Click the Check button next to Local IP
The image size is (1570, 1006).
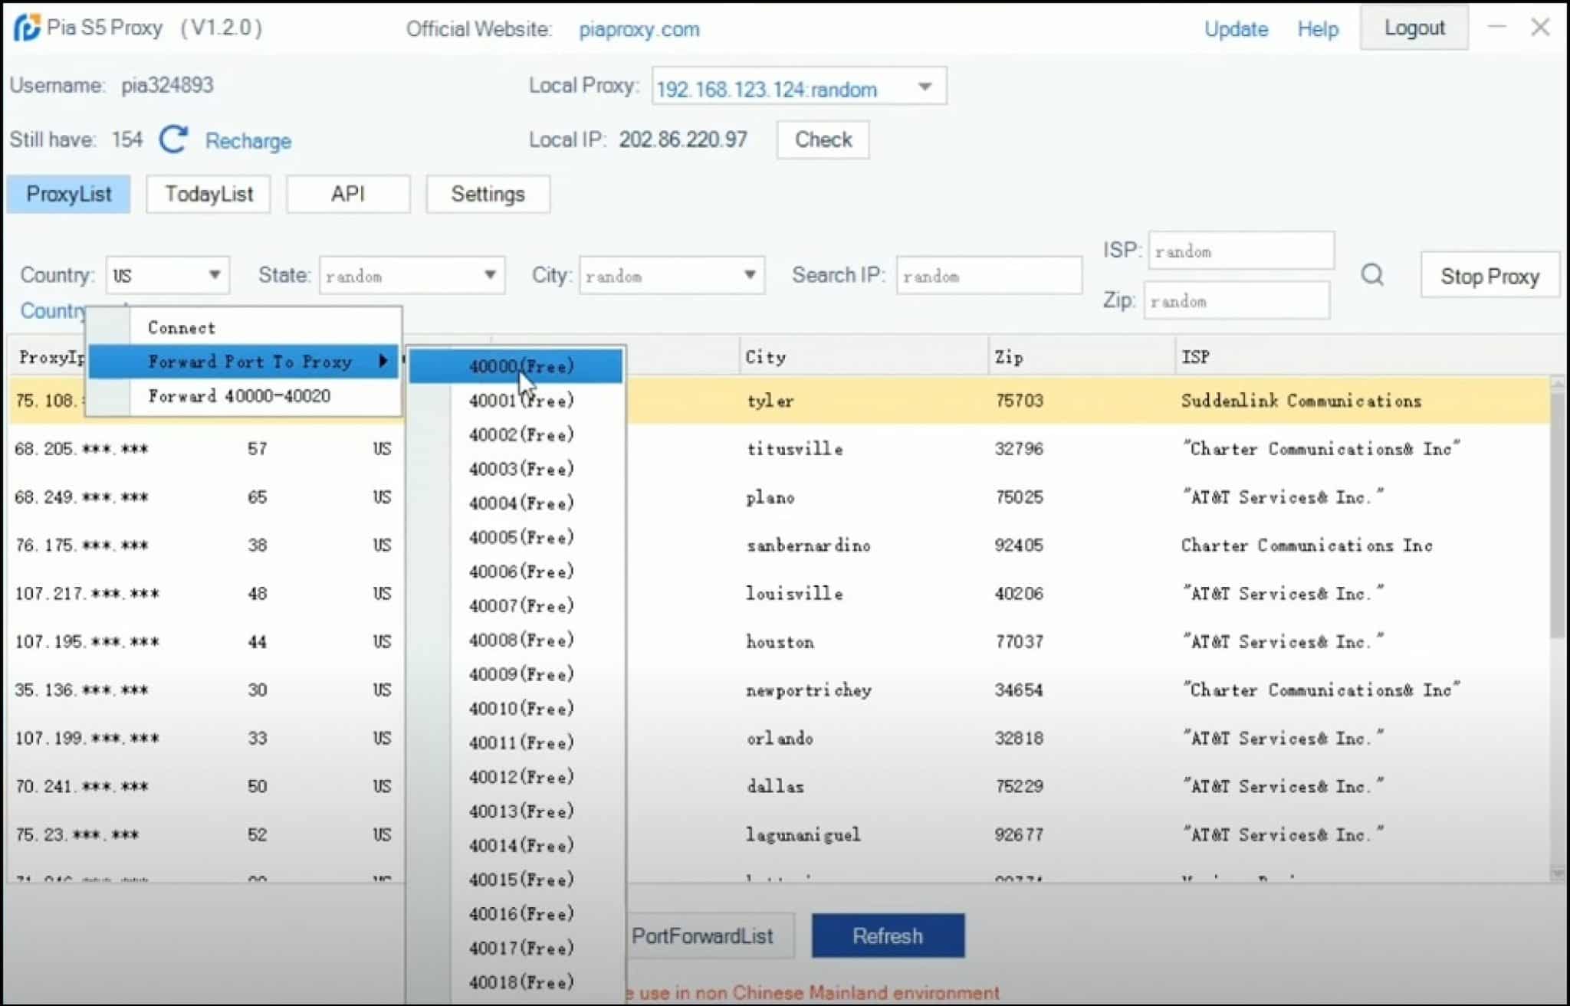(823, 139)
